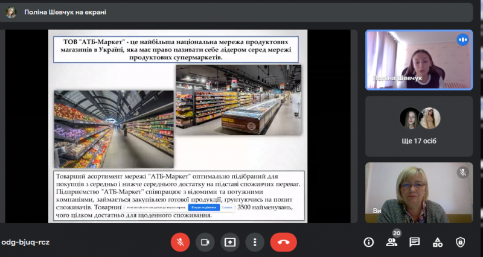Leave the call with red hang-up button
Viewport: 483px width, 257px height.
pyautogui.click(x=283, y=243)
